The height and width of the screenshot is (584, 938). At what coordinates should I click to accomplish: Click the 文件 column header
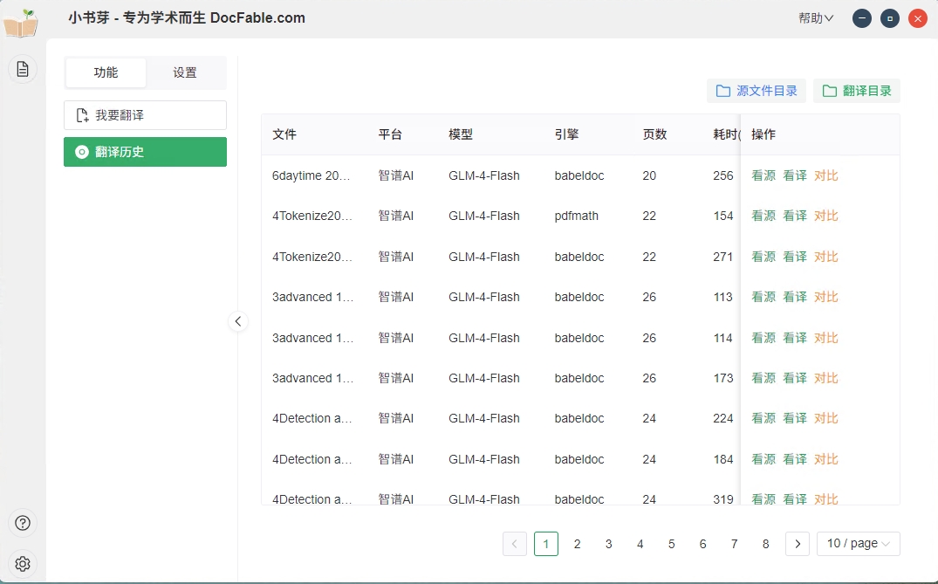pos(284,134)
